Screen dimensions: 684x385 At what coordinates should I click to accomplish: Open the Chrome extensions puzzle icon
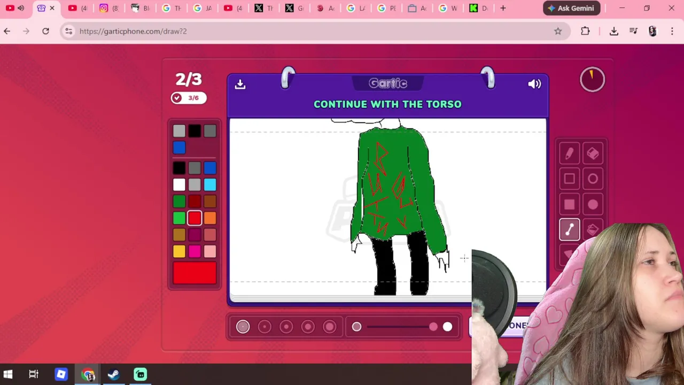[x=585, y=31]
